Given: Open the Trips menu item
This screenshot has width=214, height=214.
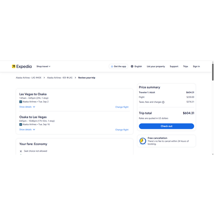Looking at the screenshot, I should 185,67.
